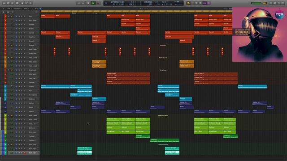This screenshot has width=287, height=161.
Task: Collapse the Melbourne Bass stack triangle
Action: (9, 115)
